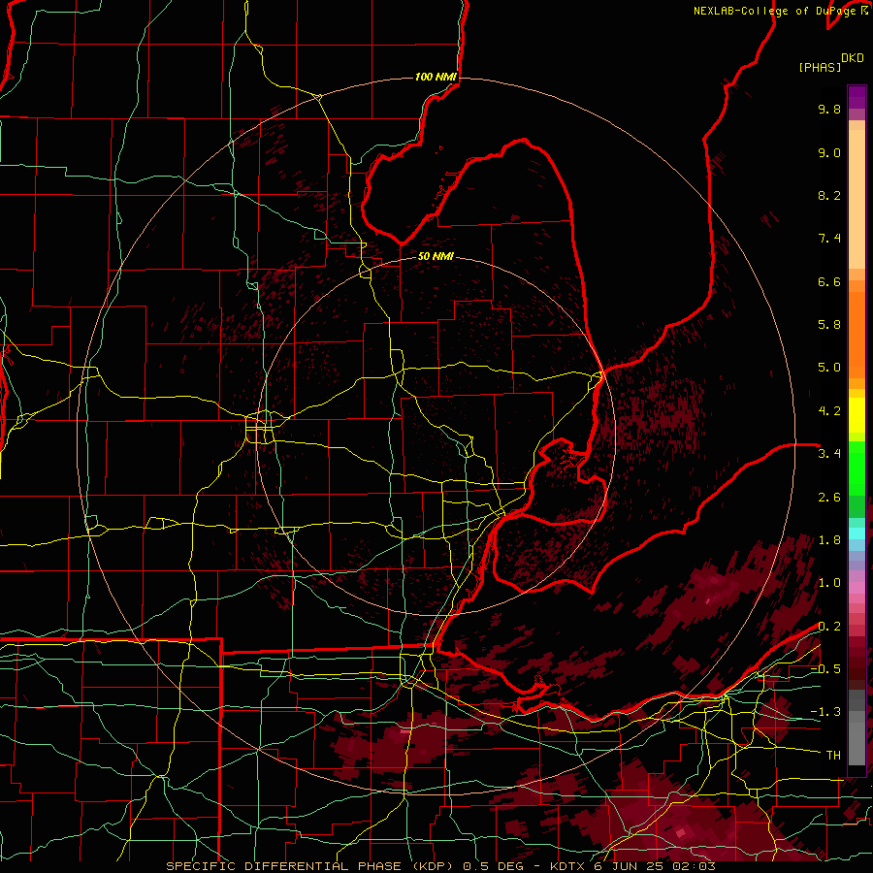
Task: Click the 100 NMI range ring label
Action: point(436,77)
